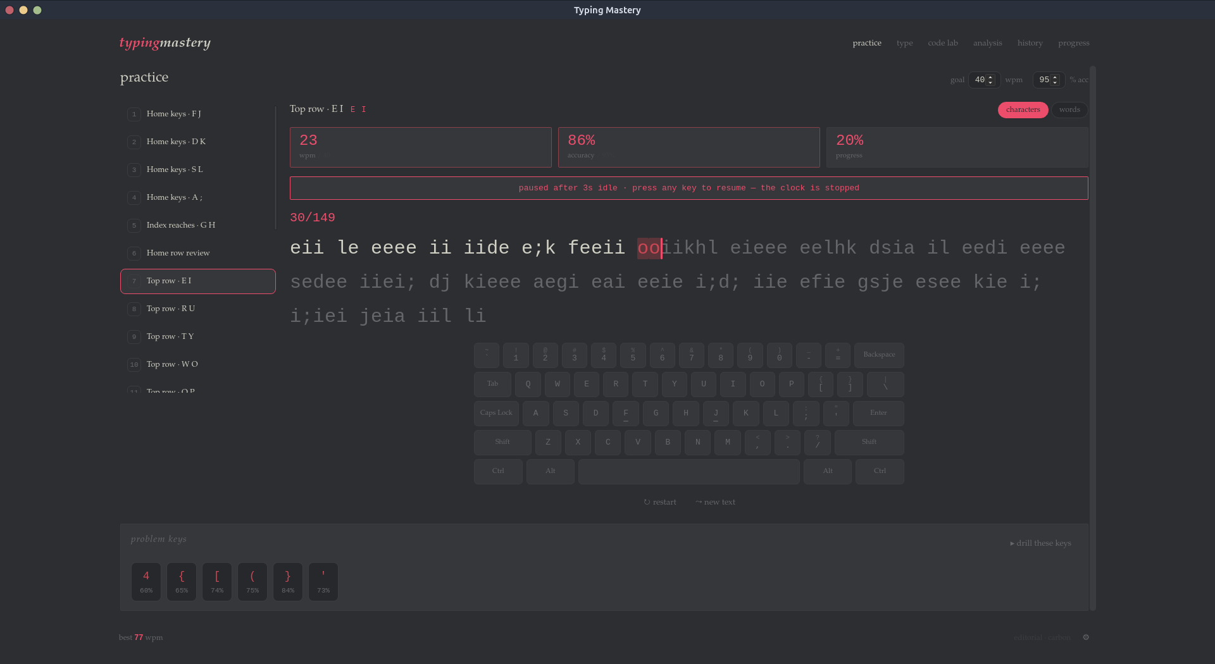1215x664 pixels.
Task: Select lesson Top row · E I
Action: 197,281
